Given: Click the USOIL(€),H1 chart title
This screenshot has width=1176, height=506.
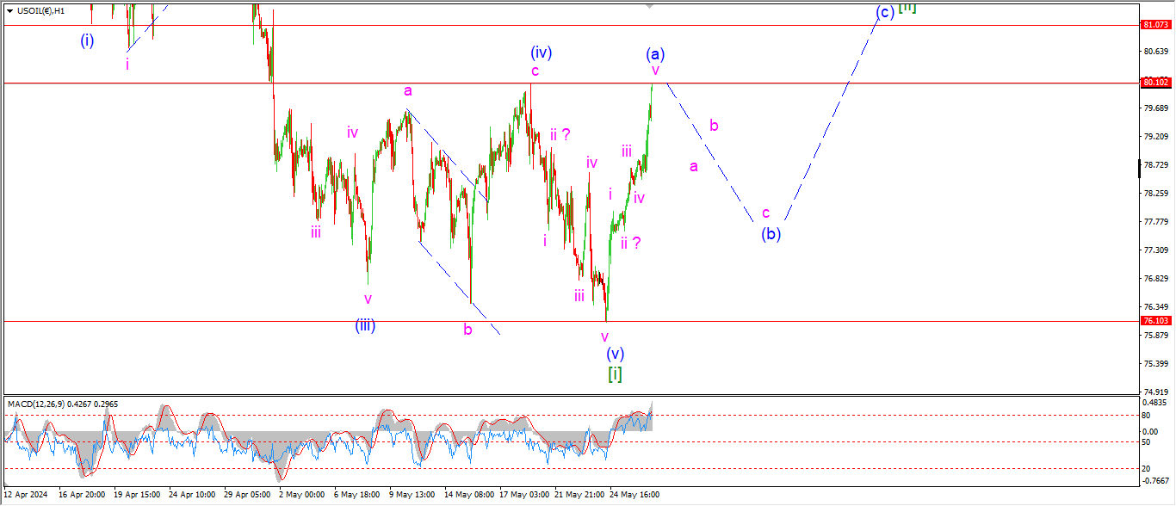Looking at the screenshot, I should tap(40, 10).
